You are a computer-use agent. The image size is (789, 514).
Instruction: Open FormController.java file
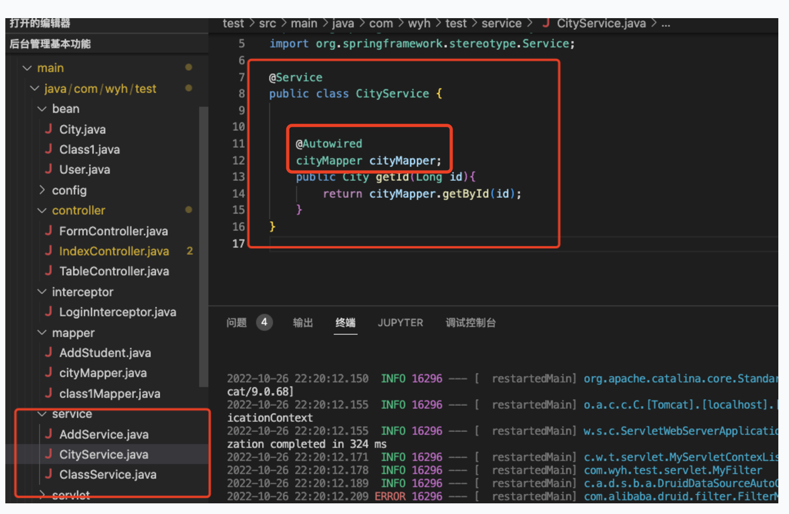pos(114,231)
